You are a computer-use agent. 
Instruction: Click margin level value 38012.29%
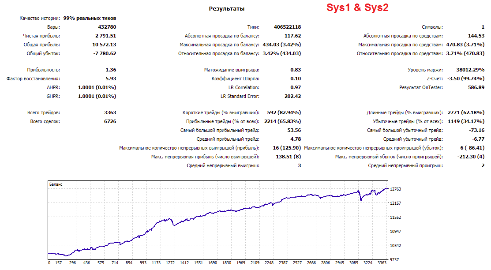click(470, 70)
